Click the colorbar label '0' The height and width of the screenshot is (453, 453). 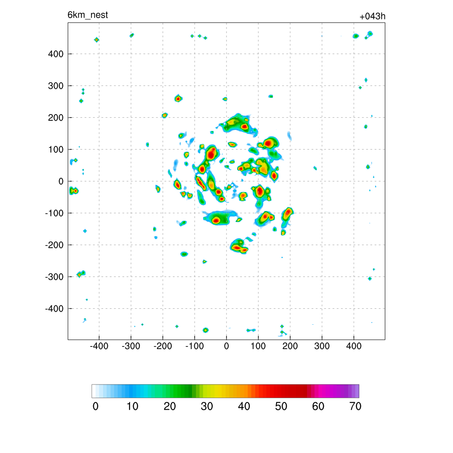96,406
